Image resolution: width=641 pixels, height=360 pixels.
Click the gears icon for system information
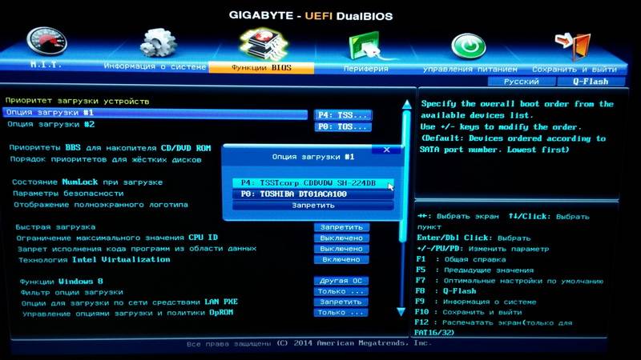click(x=159, y=43)
